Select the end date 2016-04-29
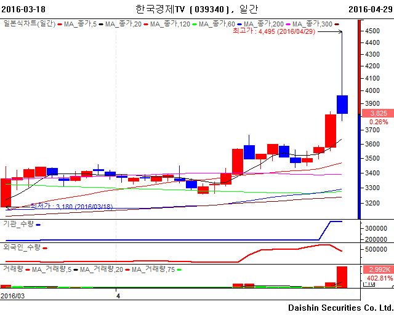394x315 pixels. point(371,9)
